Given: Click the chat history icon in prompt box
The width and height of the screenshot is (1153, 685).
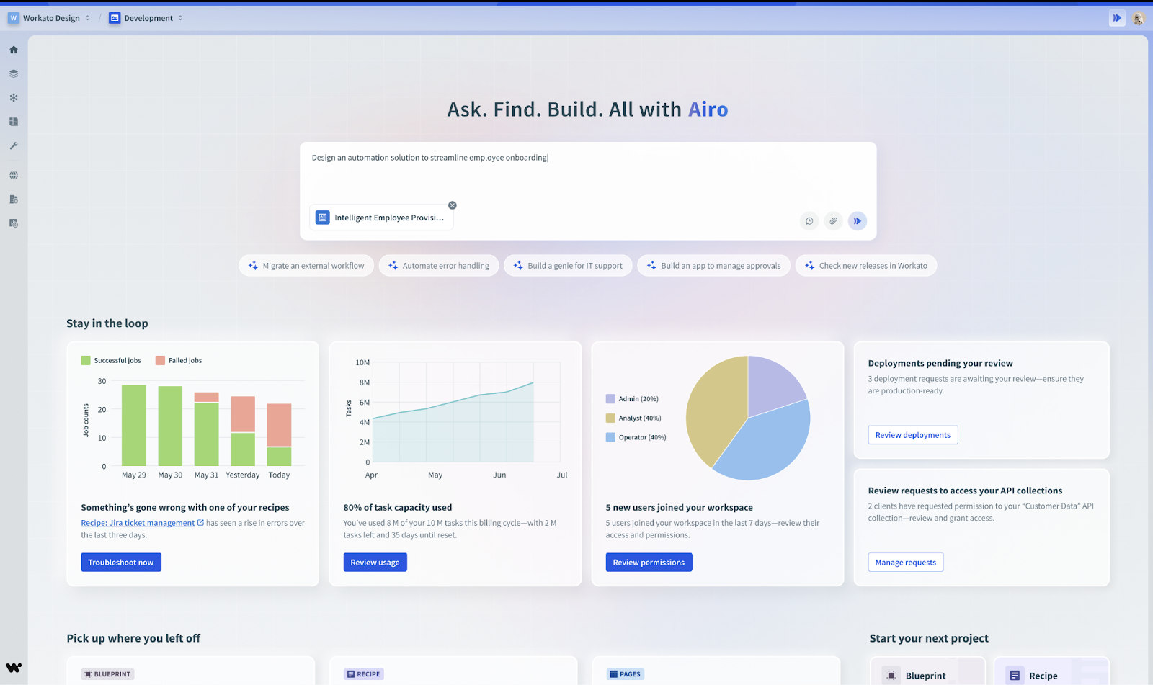Looking at the screenshot, I should 809,221.
